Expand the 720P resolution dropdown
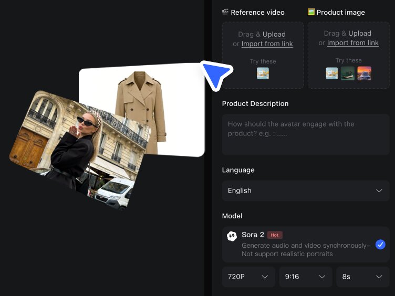395x296 pixels. click(248, 277)
